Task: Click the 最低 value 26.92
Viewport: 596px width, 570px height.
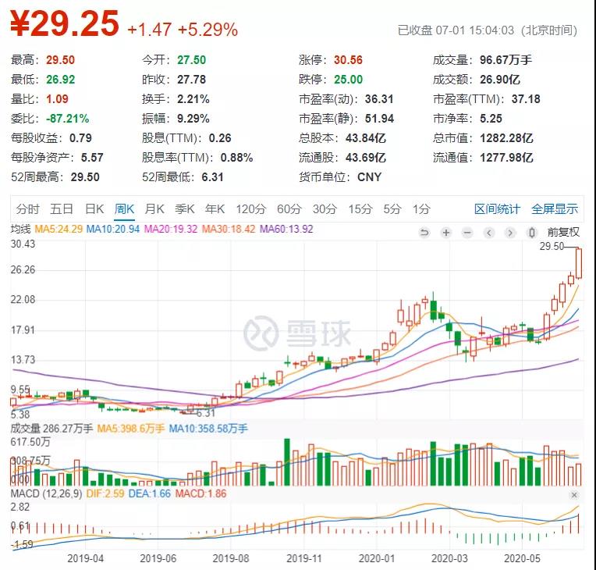Action: 60,80
